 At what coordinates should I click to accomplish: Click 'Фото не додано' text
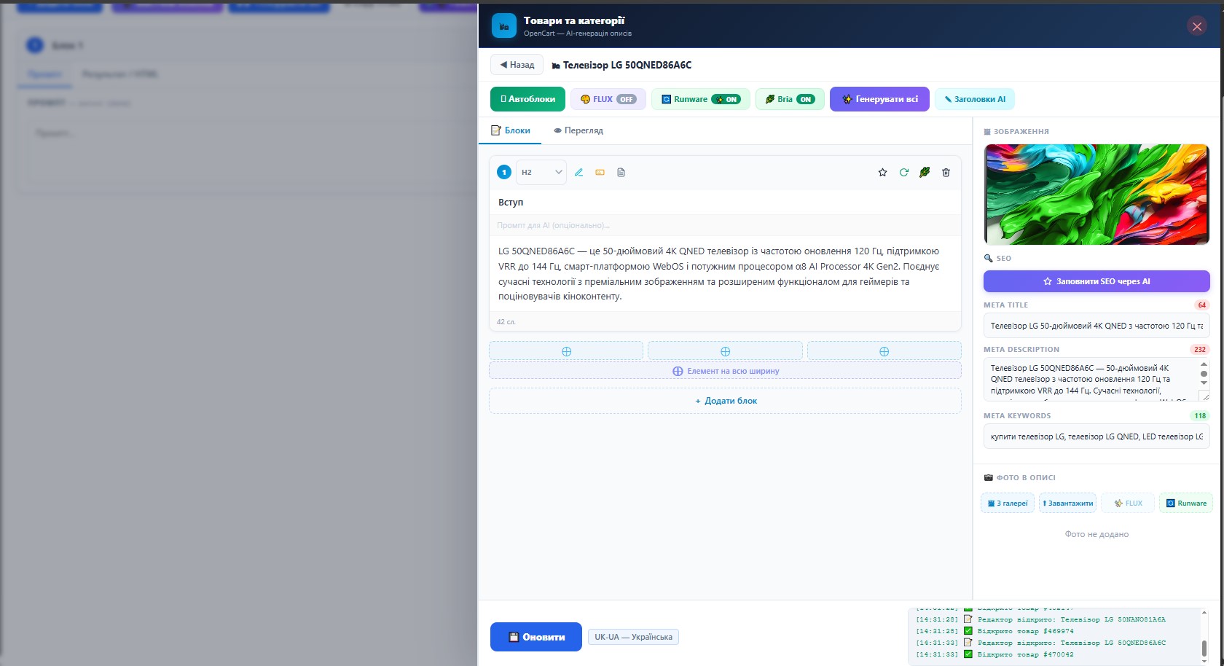click(1096, 534)
